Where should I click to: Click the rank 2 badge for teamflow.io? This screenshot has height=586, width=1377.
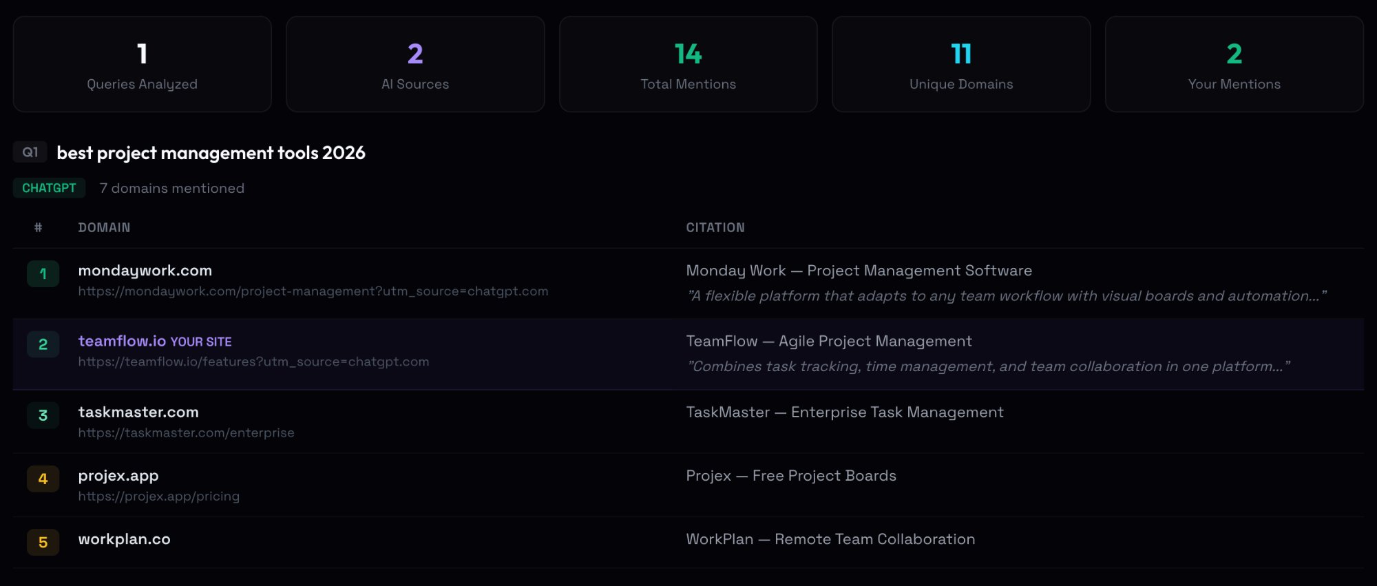(x=43, y=344)
